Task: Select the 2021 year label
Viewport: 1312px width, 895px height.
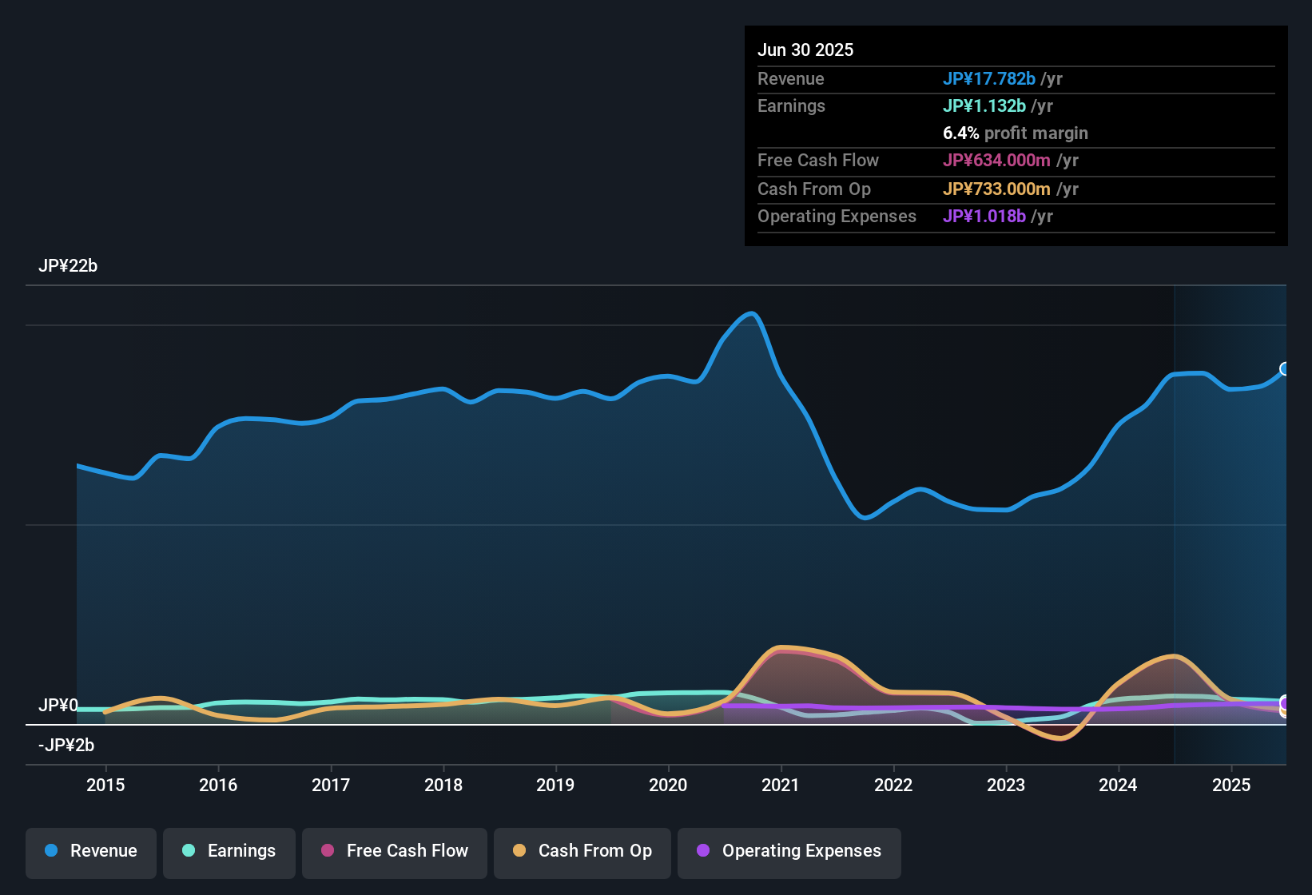Action: pos(781,786)
